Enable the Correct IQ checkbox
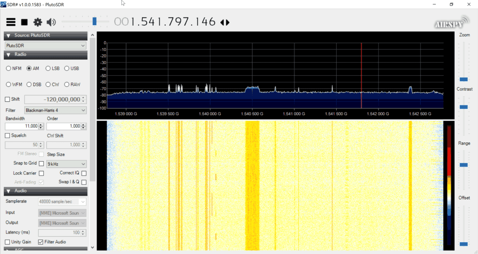478x254 pixels. point(84,173)
